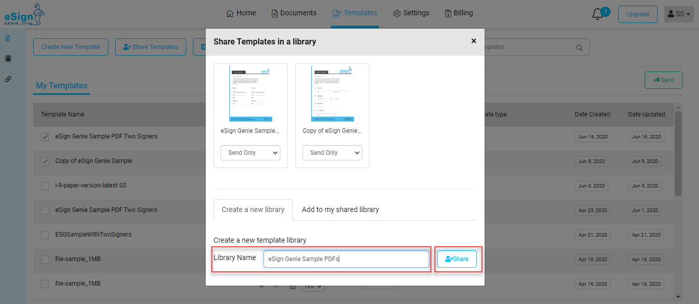
Task: Select the My Templates tab
Action: click(61, 86)
